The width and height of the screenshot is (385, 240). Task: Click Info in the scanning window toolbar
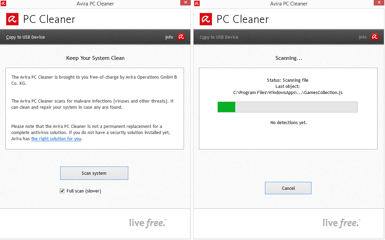(362, 37)
